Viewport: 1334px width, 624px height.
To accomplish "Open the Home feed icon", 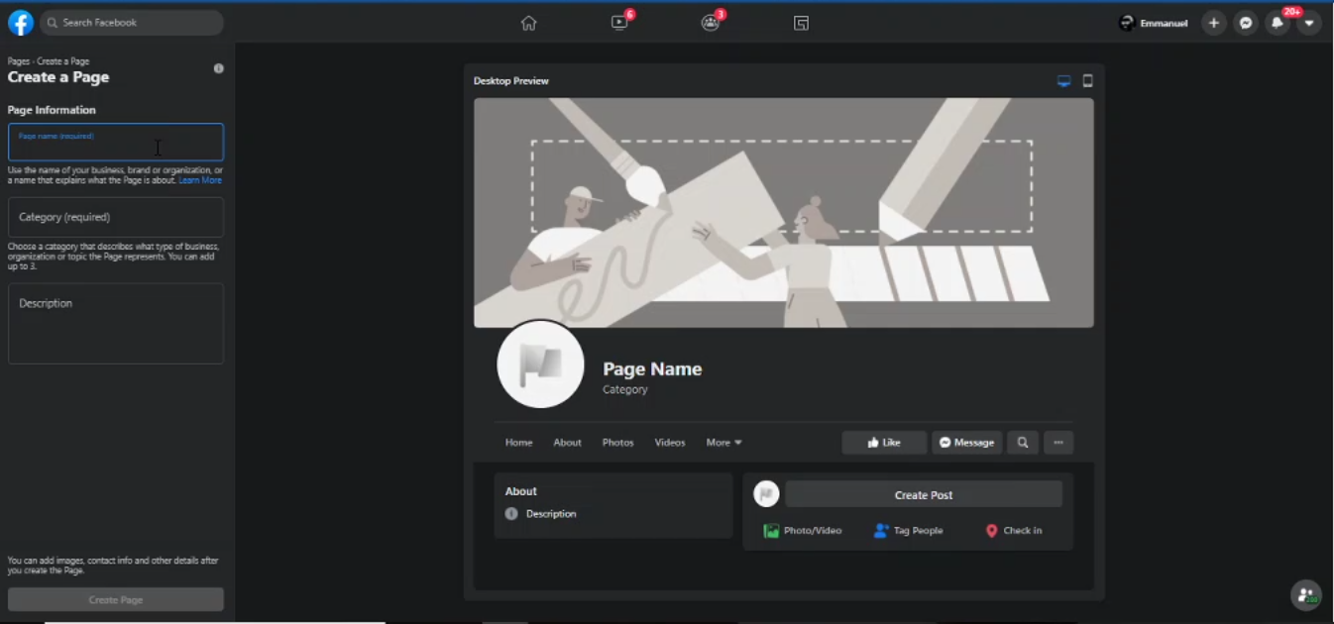I will pos(528,23).
